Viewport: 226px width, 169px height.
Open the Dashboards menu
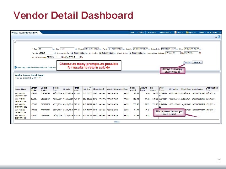(x=165, y=33)
